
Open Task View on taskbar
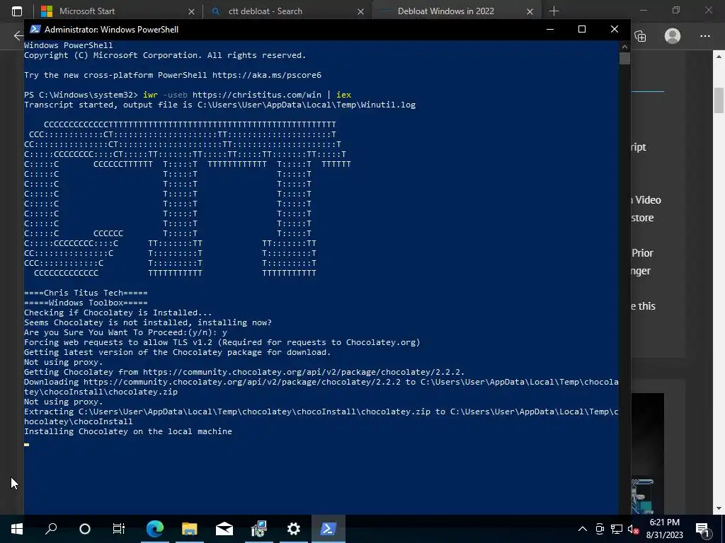coord(119,529)
